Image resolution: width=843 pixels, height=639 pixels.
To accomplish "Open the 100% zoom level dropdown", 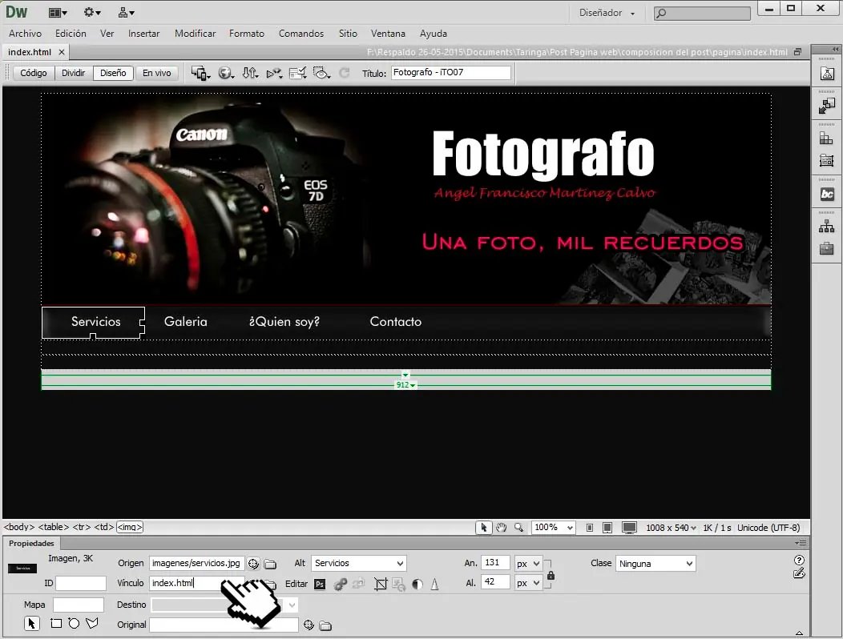I will [x=553, y=528].
